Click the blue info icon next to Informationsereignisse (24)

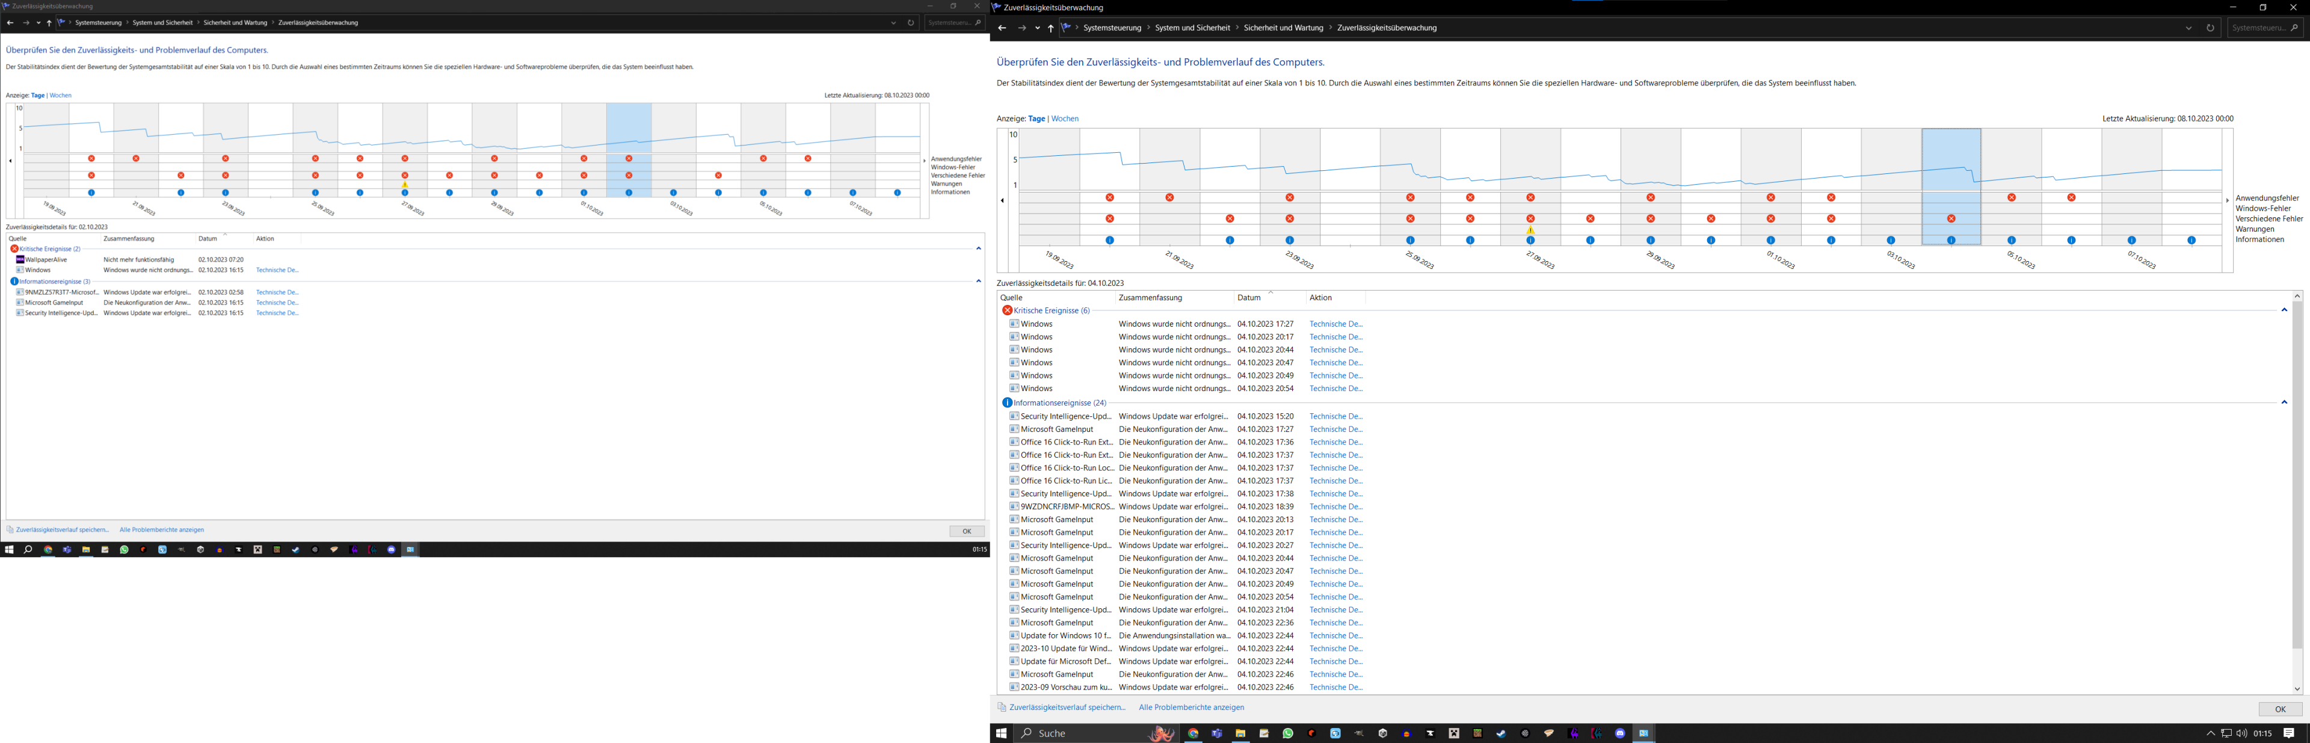pos(1007,403)
